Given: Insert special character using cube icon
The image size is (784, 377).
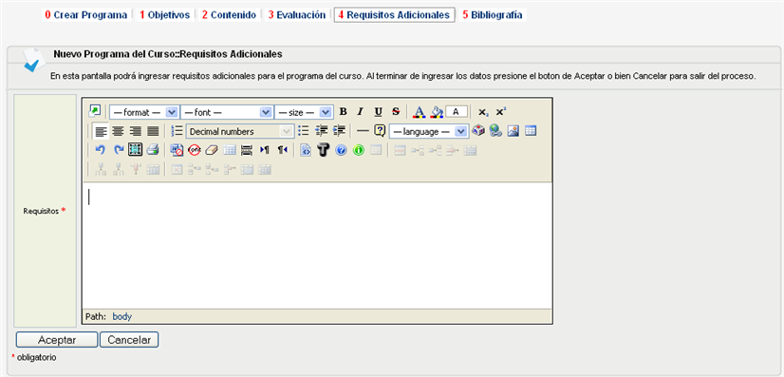Looking at the screenshot, I should pos(478,131).
